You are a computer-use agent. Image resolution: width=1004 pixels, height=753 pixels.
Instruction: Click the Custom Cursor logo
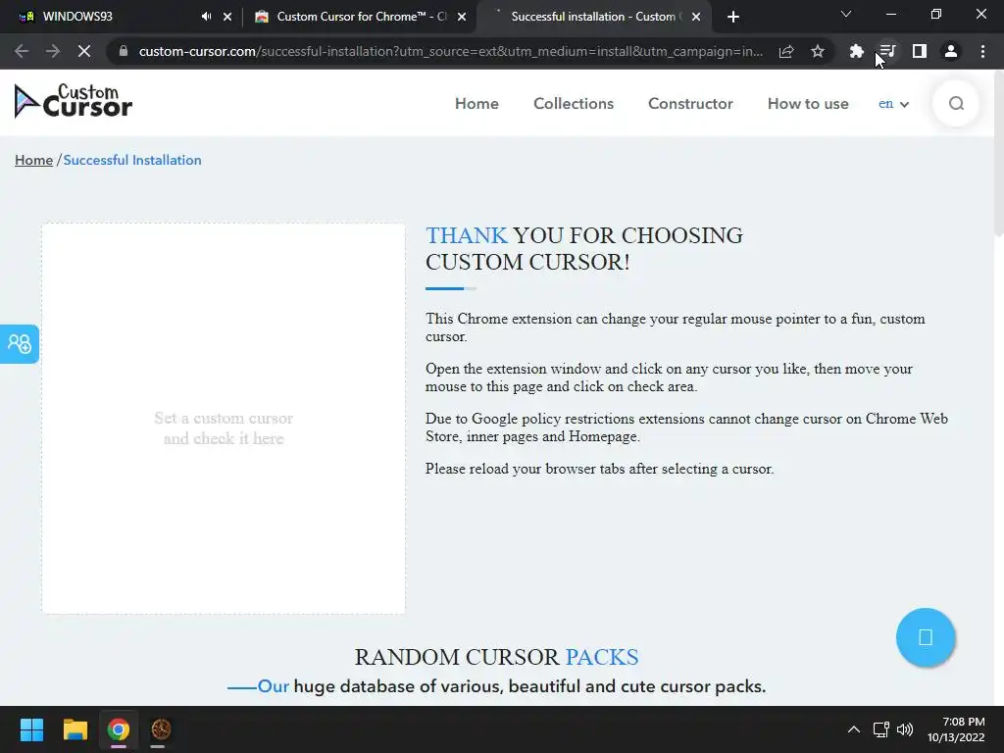73,101
